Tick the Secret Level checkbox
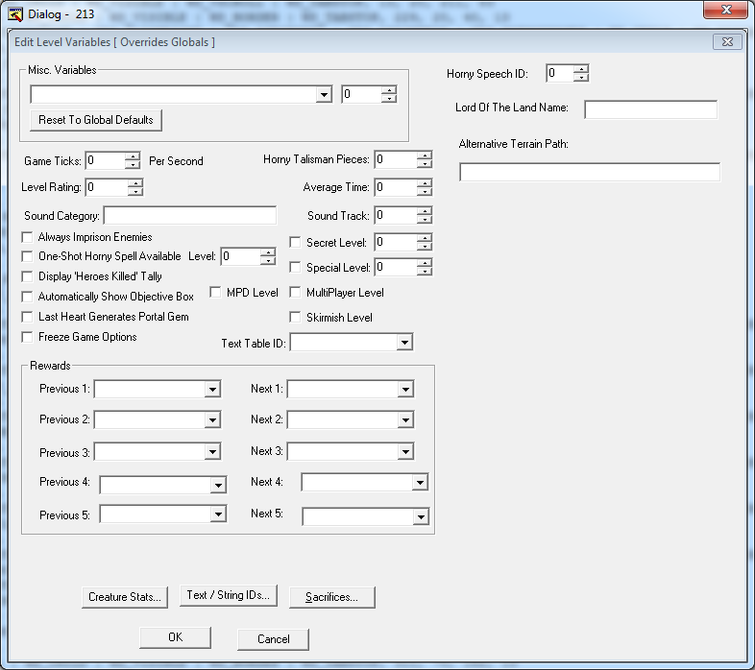Viewport: 755px width, 670px height. tap(295, 243)
